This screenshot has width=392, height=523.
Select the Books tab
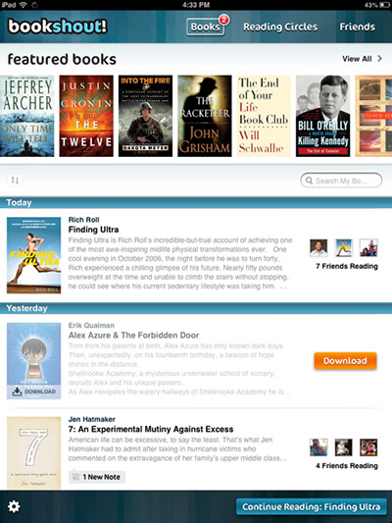205,27
